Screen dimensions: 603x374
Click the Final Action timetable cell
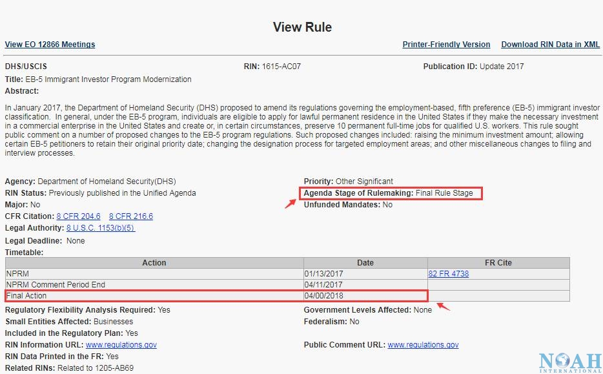(x=154, y=296)
